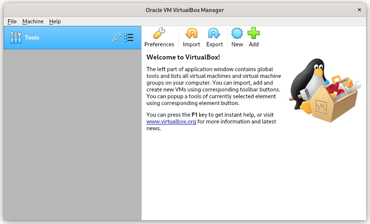The height and width of the screenshot is (224, 370).
Task: Click the Welcome to VirtualBox! heading
Action: 183,57
